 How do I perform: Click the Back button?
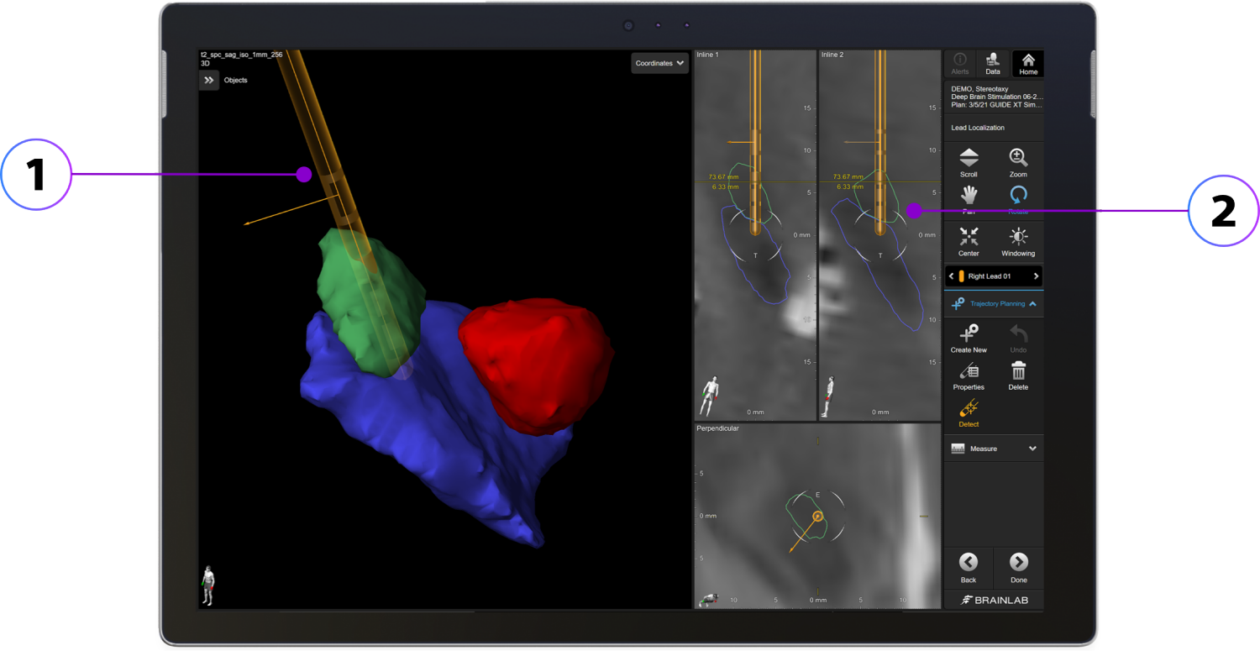(x=968, y=569)
